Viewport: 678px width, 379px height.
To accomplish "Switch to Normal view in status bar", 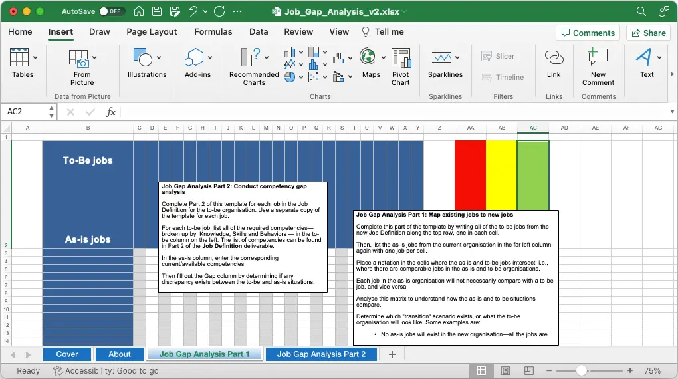I will (x=481, y=371).
